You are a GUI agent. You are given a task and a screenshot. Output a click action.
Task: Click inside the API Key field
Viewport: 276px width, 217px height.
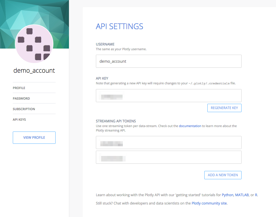tap(169, 95)
